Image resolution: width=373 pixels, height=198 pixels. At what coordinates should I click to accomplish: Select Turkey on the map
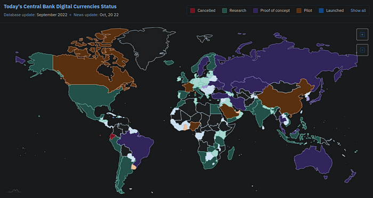pyautogui.click(x=220, y=96)
